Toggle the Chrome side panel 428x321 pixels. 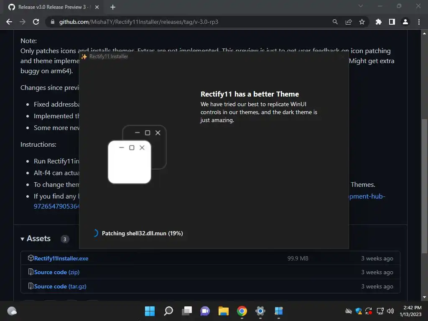pyautogui.click(x=392, y=22)
